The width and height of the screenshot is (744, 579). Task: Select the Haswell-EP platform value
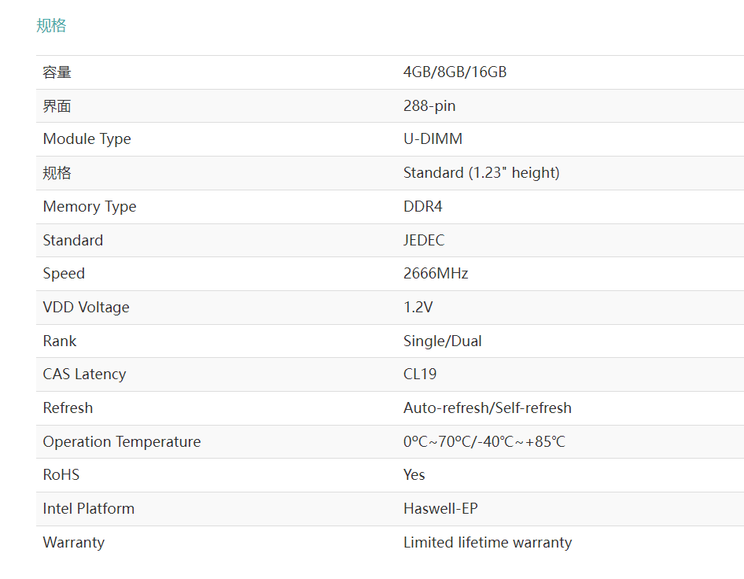click(x=440, y=509)
